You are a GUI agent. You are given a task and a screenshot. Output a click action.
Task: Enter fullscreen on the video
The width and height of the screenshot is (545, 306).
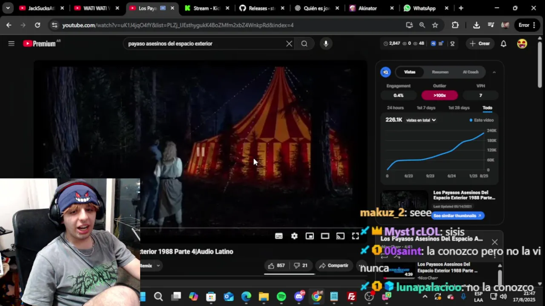click(x=355, y=236)
